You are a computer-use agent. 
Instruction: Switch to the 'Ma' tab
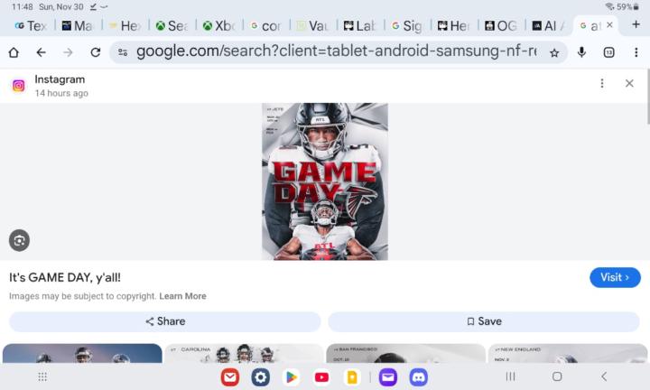point(78,25)
